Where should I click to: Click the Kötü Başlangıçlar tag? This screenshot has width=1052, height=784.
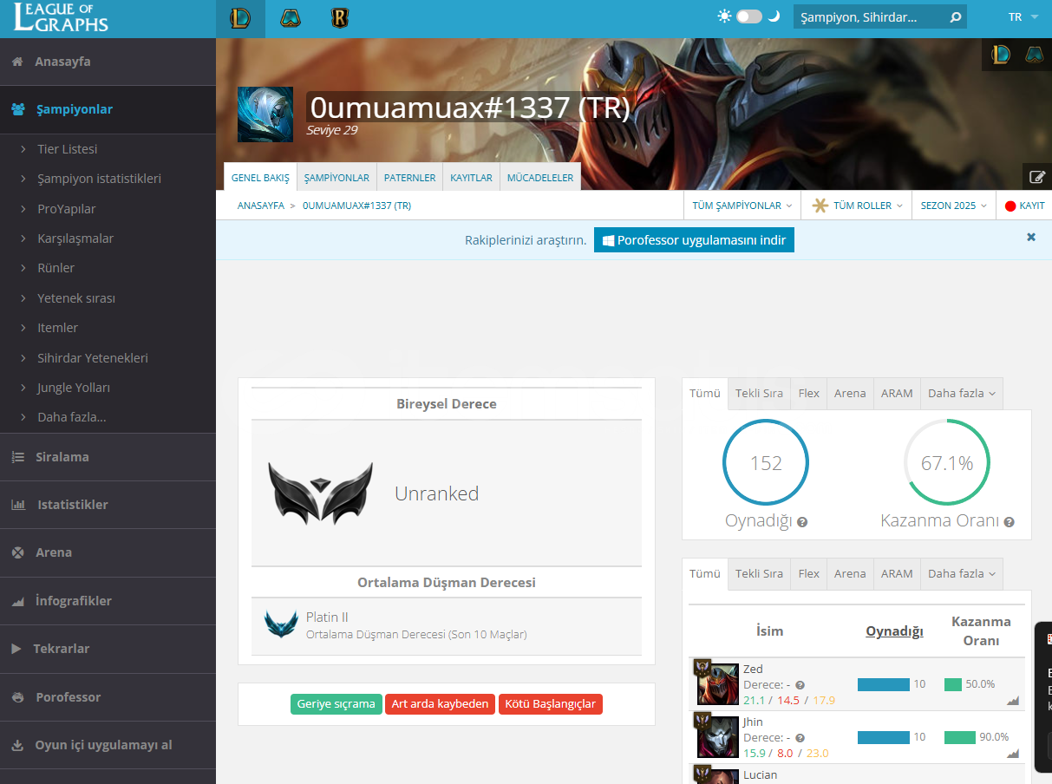pos(551,704)
